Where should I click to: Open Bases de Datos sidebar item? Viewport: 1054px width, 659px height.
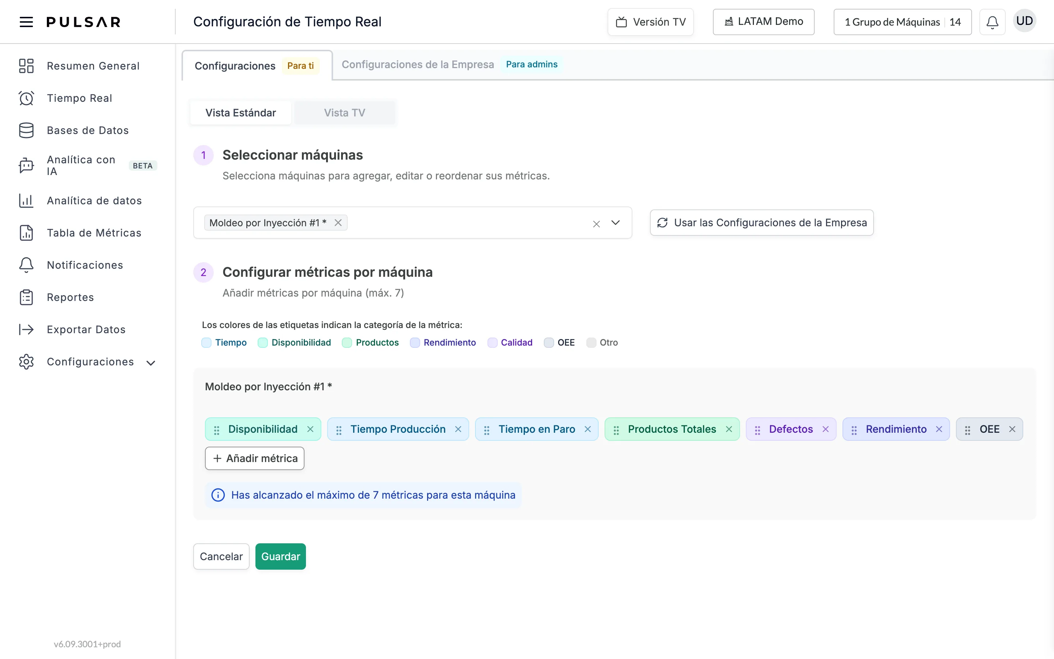click(87, 130)
